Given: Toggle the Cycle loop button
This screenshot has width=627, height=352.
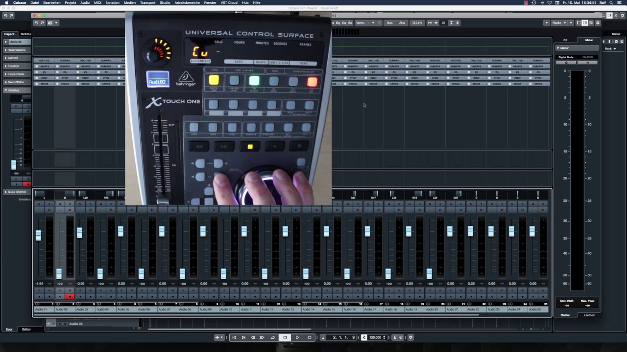Looking at the screenshot, I should click(273, 337).
